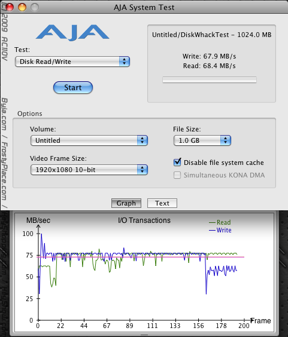Viewport: 288px width, 337px height.
Task: Click the Frame axis label
Action: [x=260, y=321]
